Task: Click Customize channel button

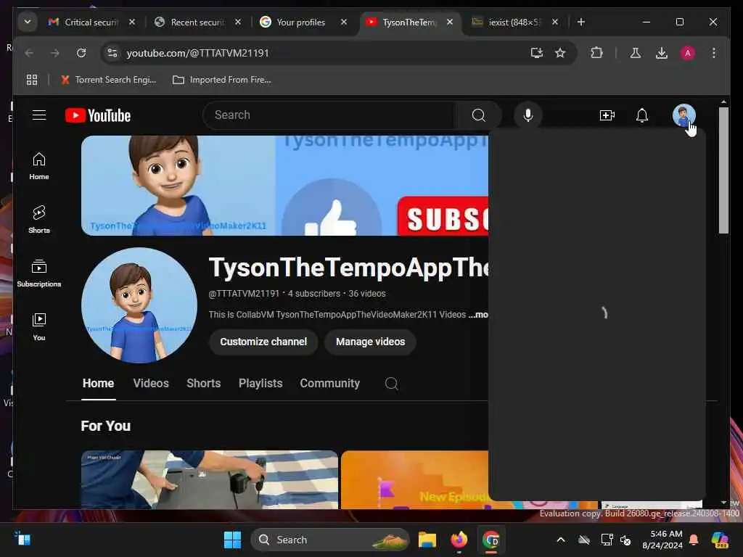Action: tap(263, 342)
